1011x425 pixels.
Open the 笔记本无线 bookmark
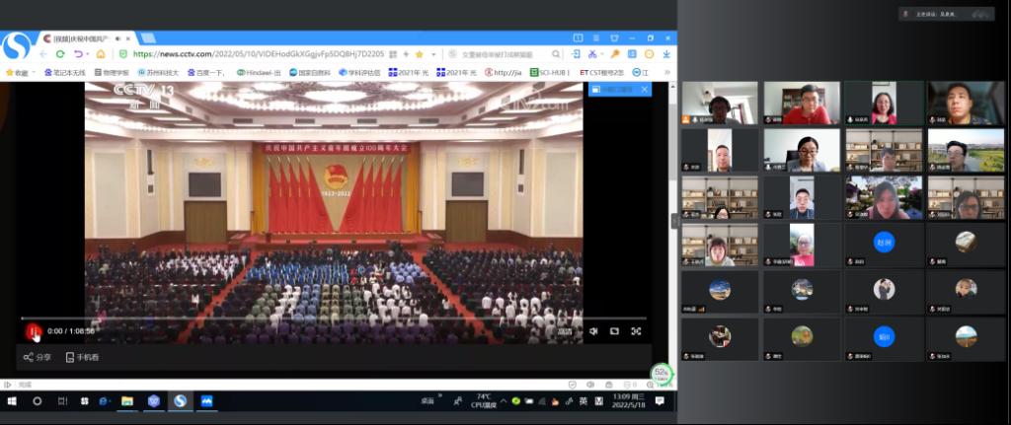64,73
